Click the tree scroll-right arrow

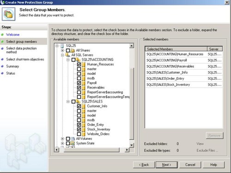tap(127, 149)
